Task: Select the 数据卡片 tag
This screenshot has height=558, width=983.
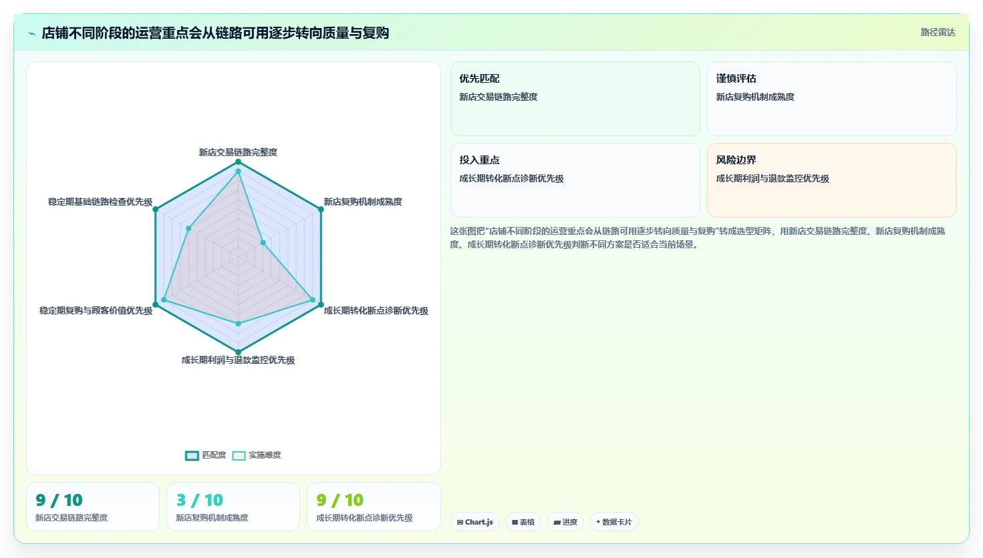Action: 613,522
